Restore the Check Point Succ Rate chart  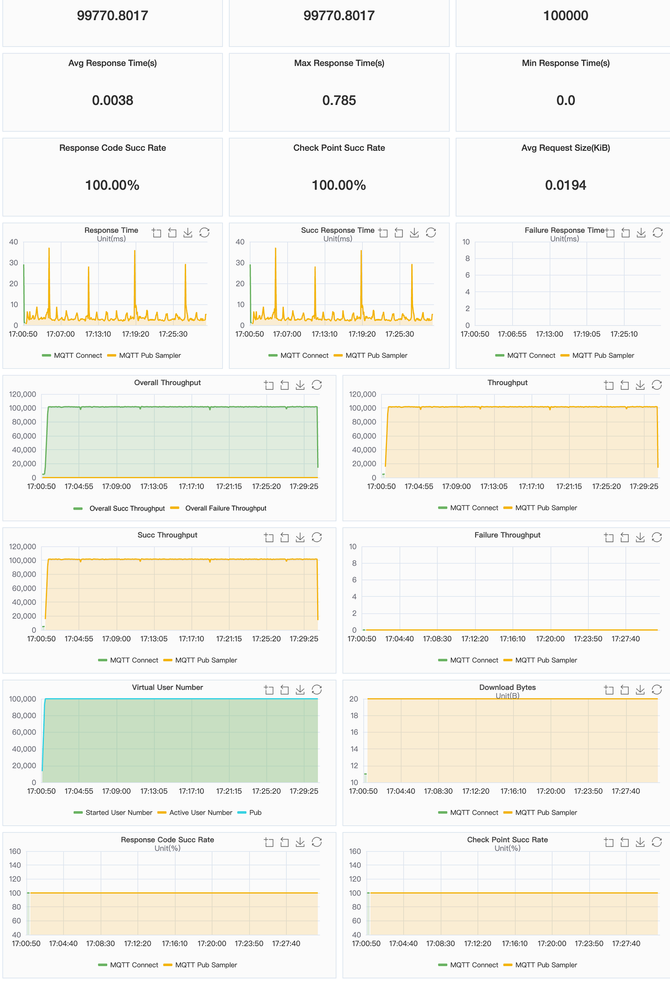[x=657, y=842]
